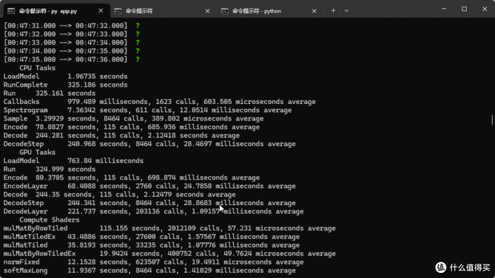Click the vertical scrollbar thumb
495x278 pixels.
click(x=492, y=120)
